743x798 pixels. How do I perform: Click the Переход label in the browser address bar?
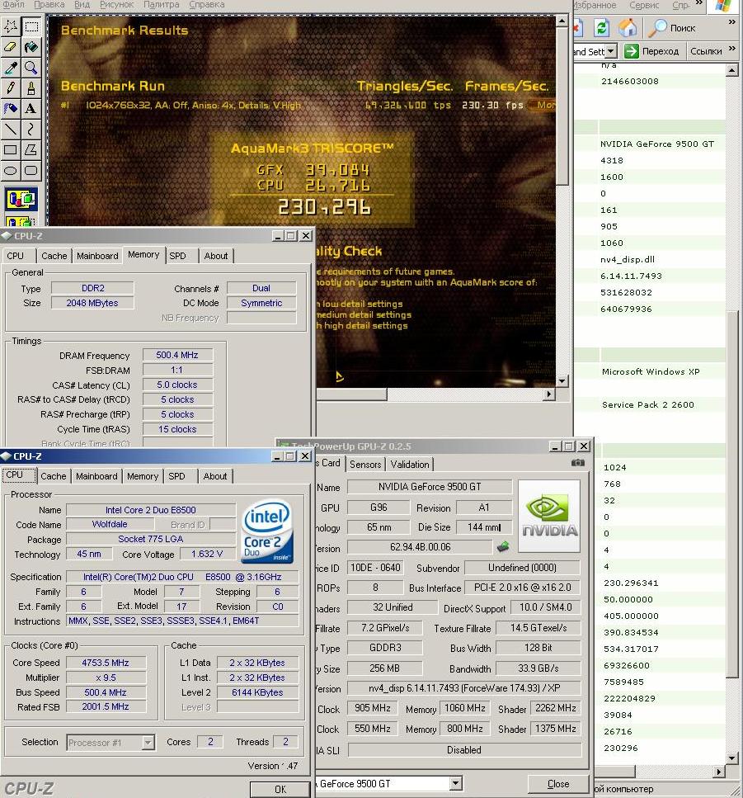tap(660, 51)
